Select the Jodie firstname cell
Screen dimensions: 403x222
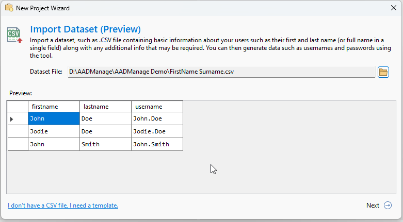point(54,131)
